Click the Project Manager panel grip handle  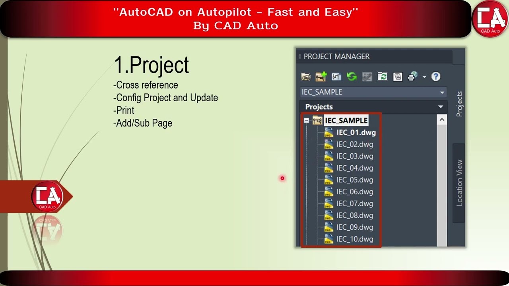(299, 56)
